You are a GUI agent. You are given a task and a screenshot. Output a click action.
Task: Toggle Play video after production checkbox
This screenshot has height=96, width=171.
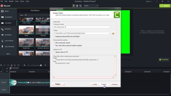54,46
